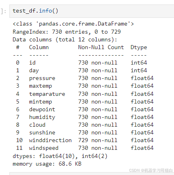Click the pandas.core.frame.DataFrame class line

(x=73, y=24)
